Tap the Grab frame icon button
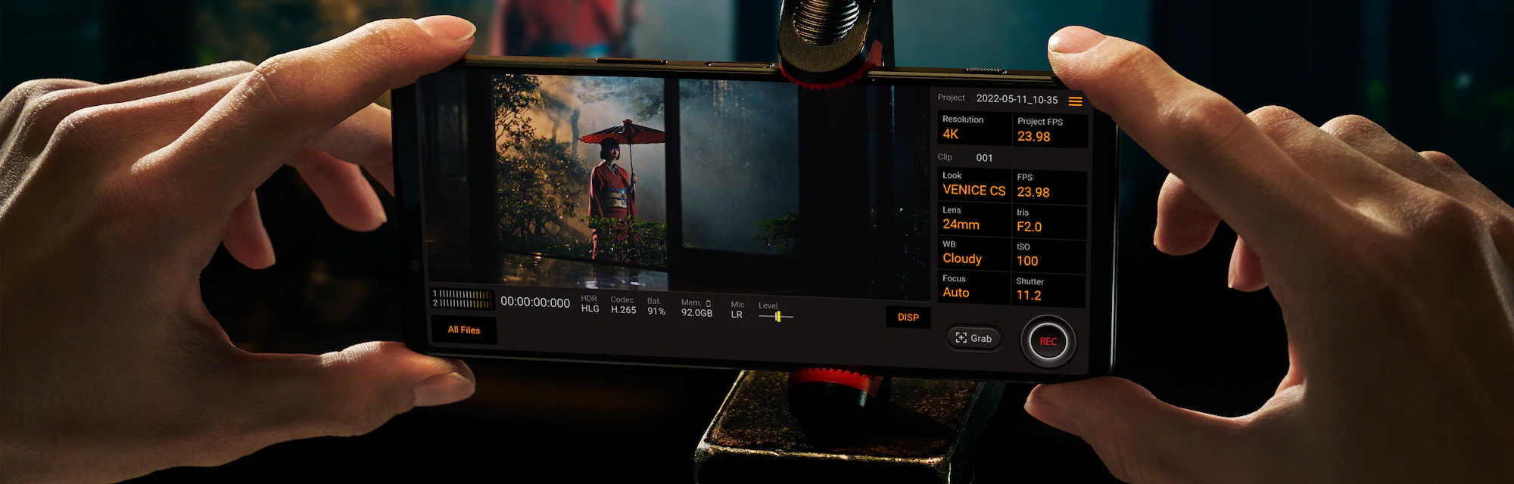The width and height of the screenshot is (1514, 484). click(x=974, y=338)
